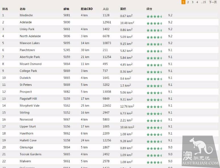Viewport: 220px width, 168px height.
Task: Click star rating for Toorak Gardens
Action: (x=154, y=155)
